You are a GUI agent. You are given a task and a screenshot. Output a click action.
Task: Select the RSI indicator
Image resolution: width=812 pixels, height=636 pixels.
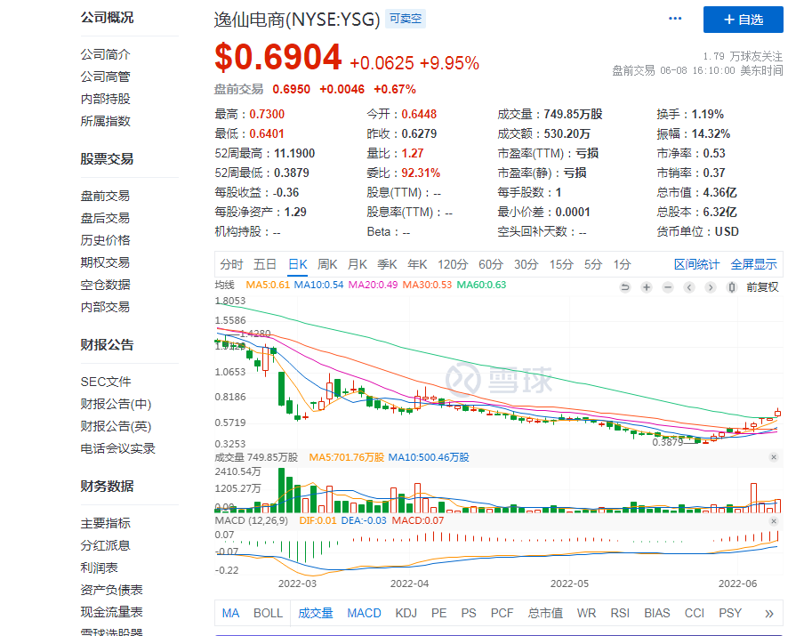[620, 613]
